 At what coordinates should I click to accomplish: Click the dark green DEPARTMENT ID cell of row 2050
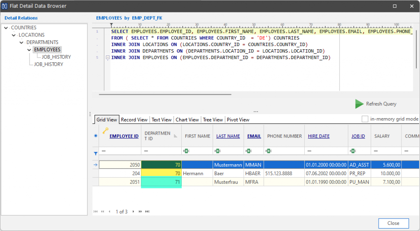point(161,165)
